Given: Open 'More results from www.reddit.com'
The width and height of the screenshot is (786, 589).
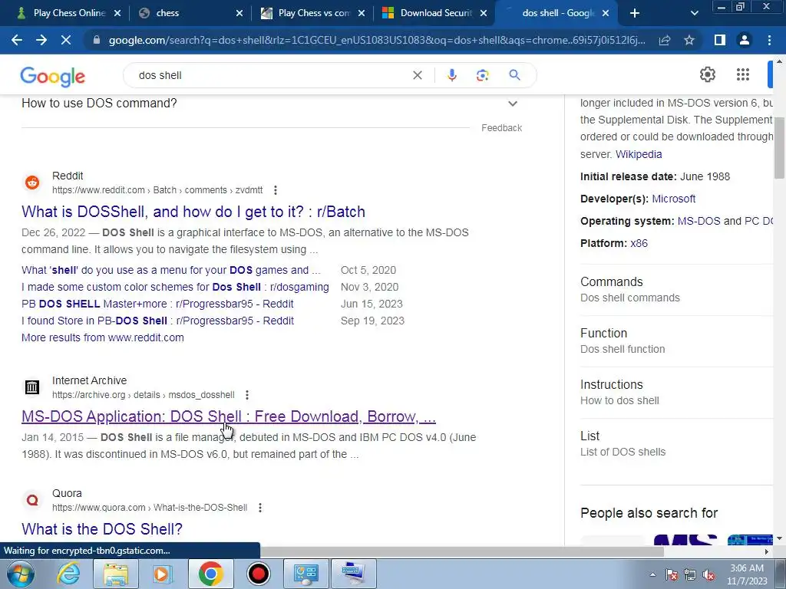Looking at the screenshot, I should pyautogui.click(x=103, y=337).
